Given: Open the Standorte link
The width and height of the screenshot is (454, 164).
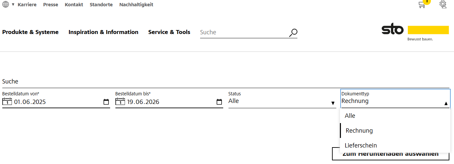Looking at the screenshot, I should click(x=101, y=5).
